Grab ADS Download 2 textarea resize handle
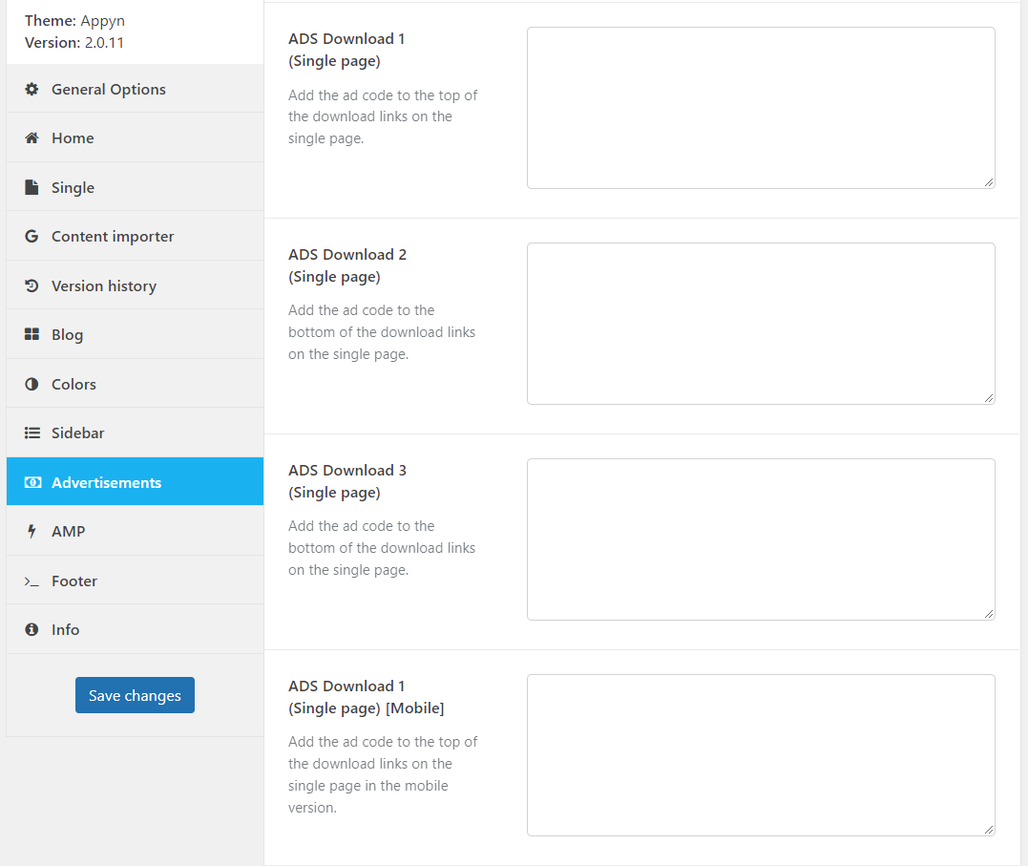This screenshot has width=1028, height=866. coord(989,398)
